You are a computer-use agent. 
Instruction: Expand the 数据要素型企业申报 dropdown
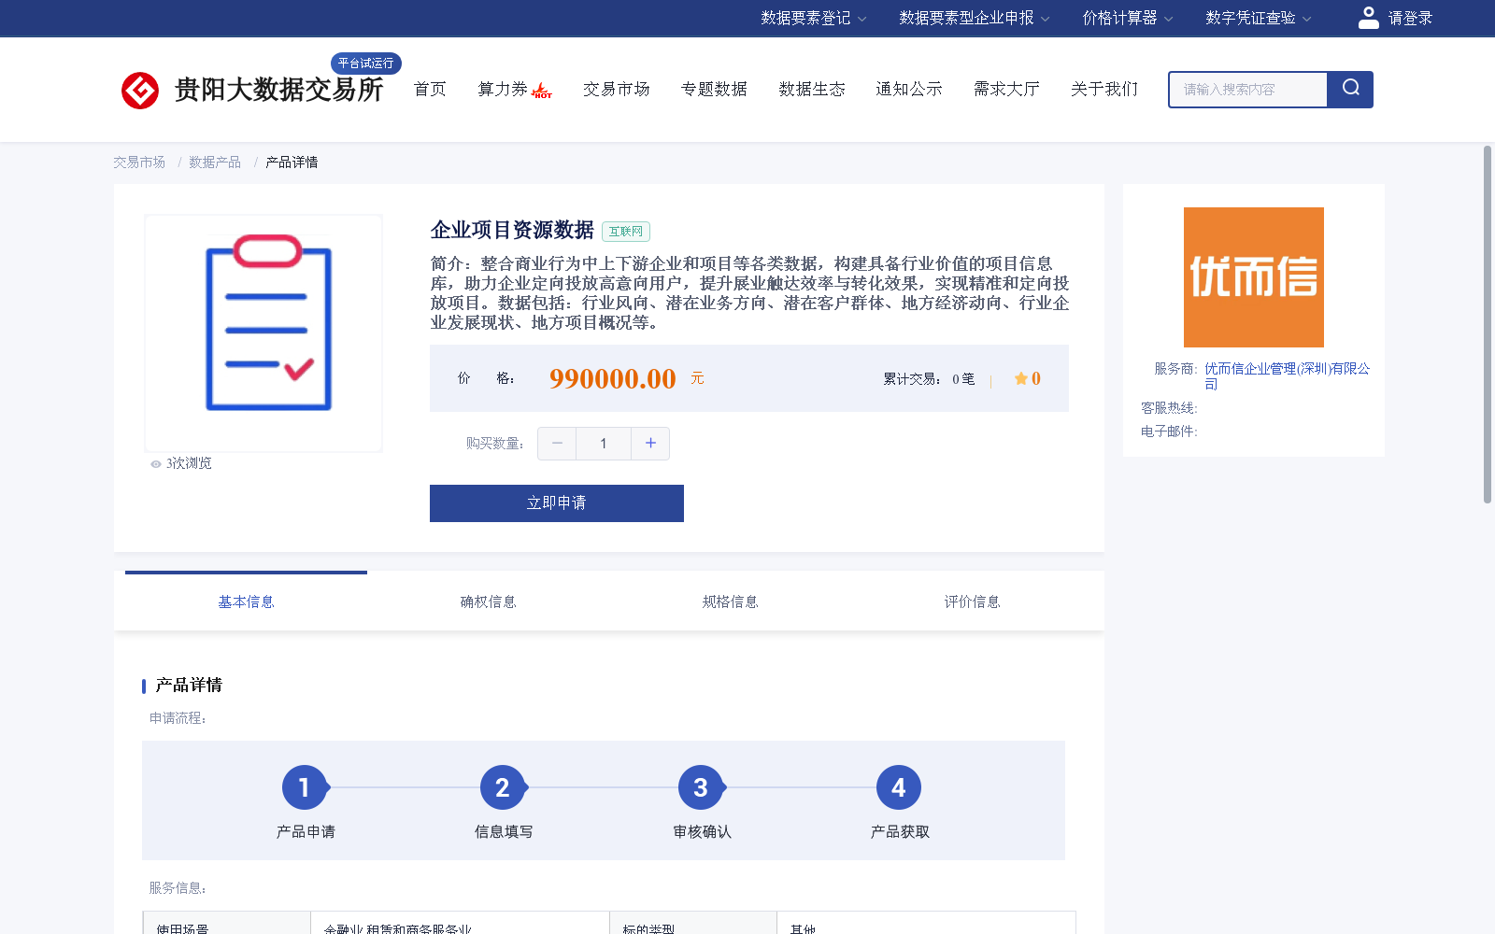pos(975,18)
